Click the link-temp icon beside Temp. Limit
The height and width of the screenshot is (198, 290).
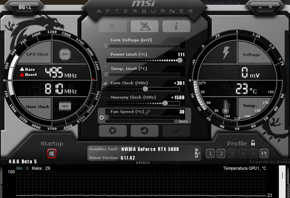click(105, 68)
